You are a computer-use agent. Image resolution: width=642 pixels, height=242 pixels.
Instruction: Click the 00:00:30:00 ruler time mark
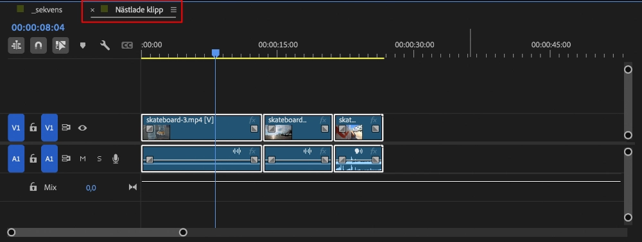[414, 45]
